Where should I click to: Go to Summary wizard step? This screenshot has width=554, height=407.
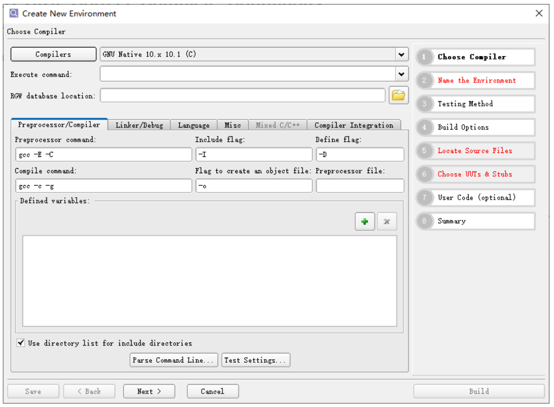pos(476,221)
